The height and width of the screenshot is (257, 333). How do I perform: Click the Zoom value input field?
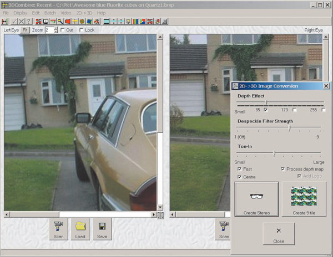pos(48,30)
